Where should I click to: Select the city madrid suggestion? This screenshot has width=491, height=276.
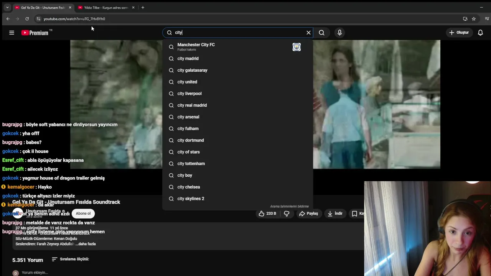coord(237,59)
